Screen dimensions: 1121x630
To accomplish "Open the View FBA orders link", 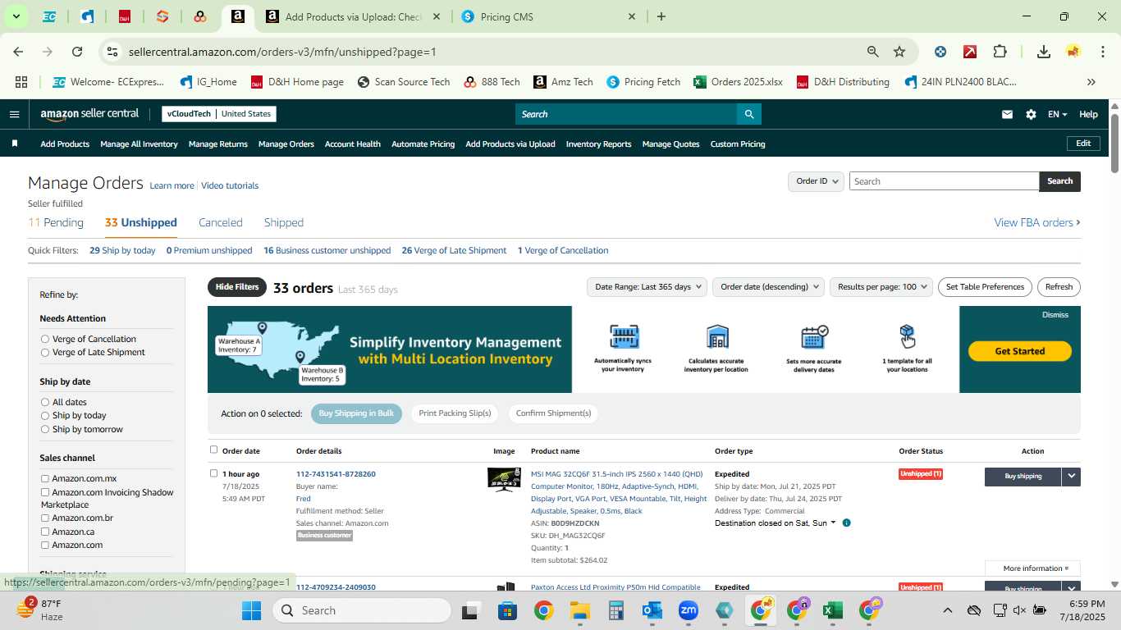I will (1037, 222).
